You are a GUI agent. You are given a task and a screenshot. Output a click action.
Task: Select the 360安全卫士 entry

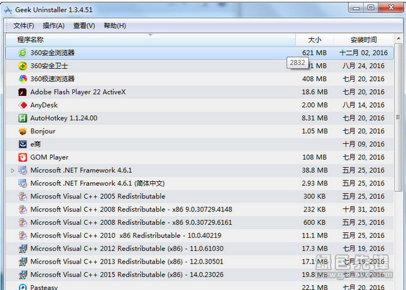pos(49,66)
